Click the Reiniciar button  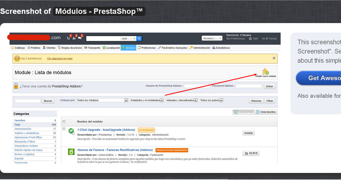point(256,101)
